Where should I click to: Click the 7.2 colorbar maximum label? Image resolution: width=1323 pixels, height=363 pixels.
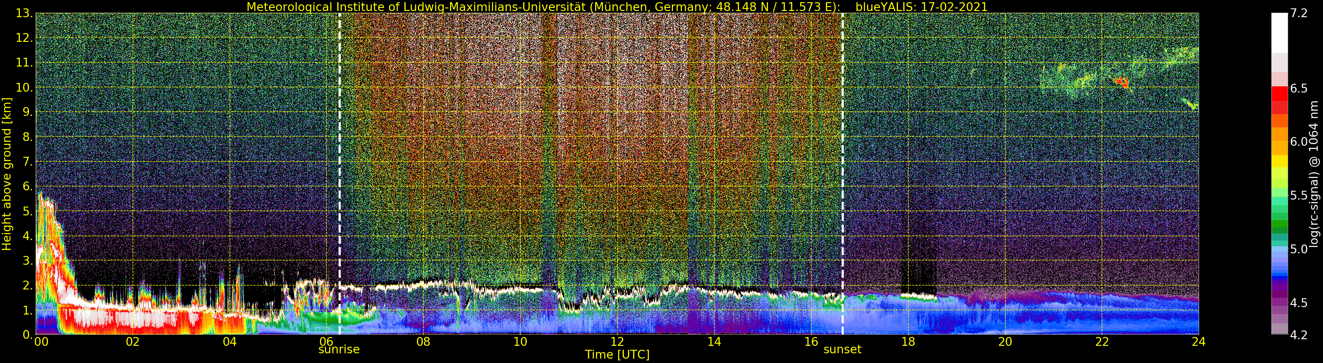pos(1299,13)
